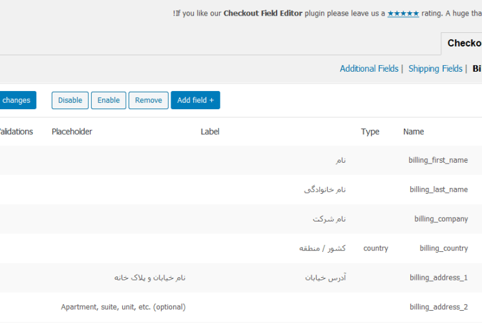
Task: Select the billing_address_1 row
Action: coord(241,278)
